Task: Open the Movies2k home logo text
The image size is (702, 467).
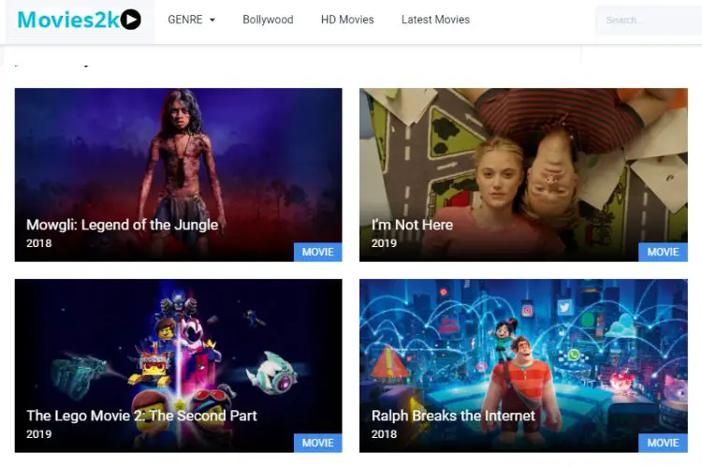Action: pos(68,20)
